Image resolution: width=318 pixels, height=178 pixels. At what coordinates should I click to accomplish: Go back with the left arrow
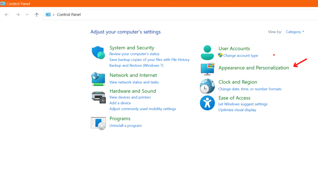coord(7,15)
